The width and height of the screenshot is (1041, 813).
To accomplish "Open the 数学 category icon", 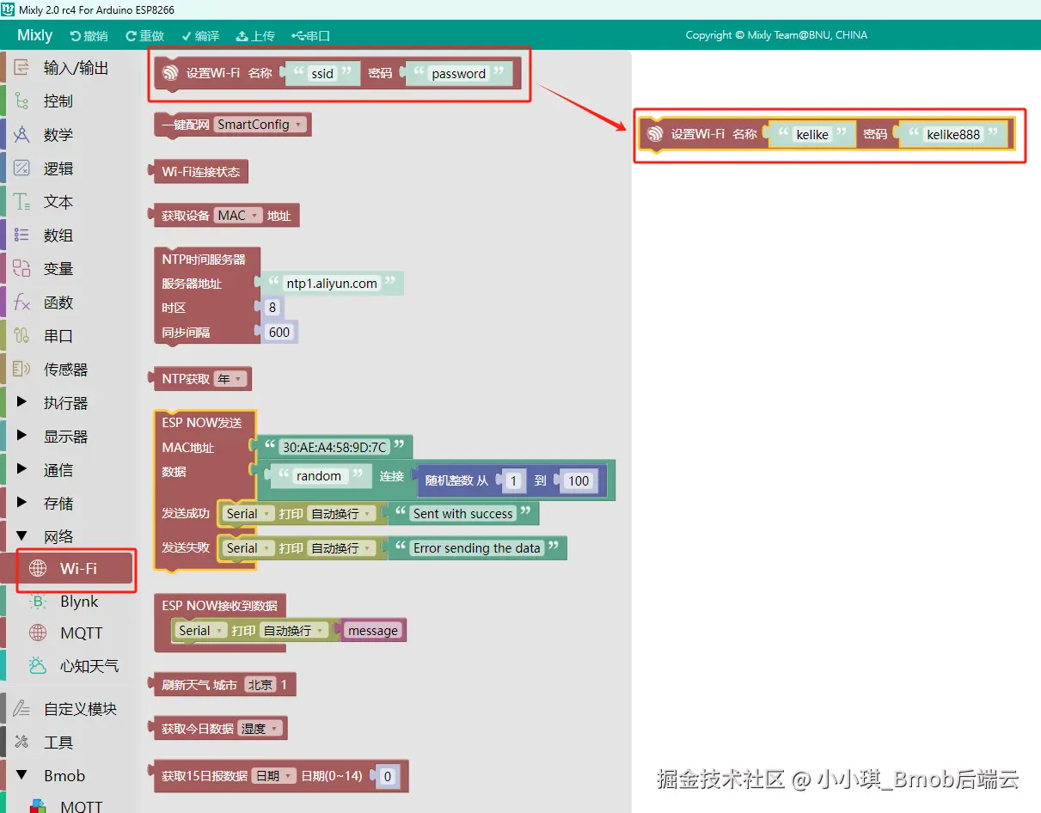I will click(22, 135).
